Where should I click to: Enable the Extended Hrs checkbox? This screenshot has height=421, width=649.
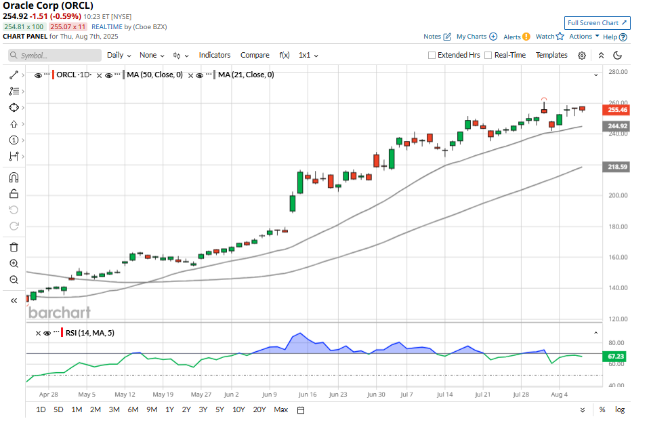point(432,55)
